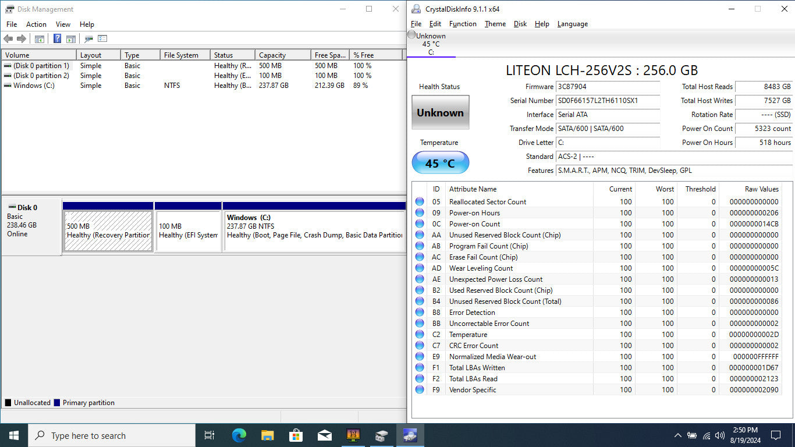Select the 500 MB Recovery Partition block
795x447 pixels.
point(108,231)
